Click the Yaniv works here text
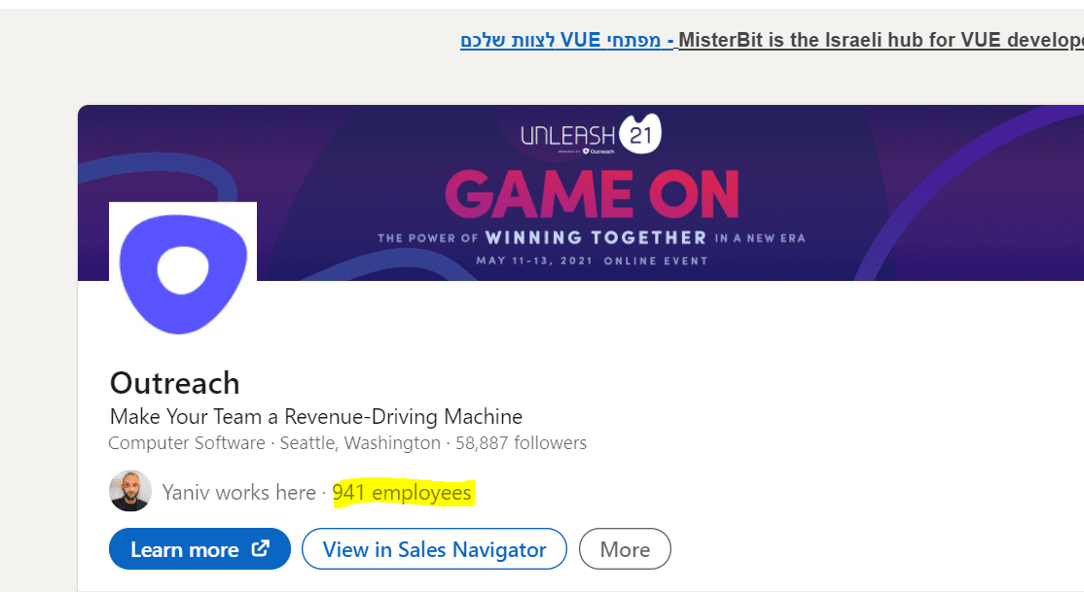The image size is (1084, 592). coord(238,493)
